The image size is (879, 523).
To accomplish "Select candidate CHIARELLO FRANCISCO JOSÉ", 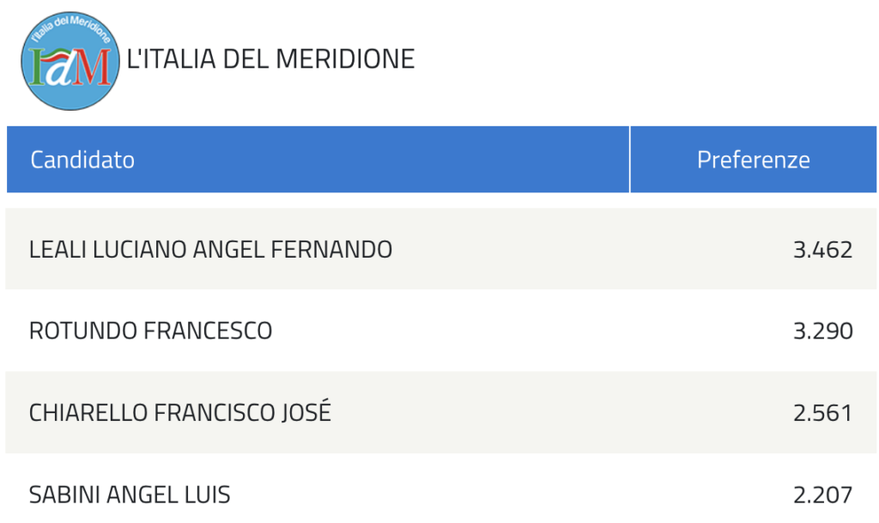I will click(180, 412).
